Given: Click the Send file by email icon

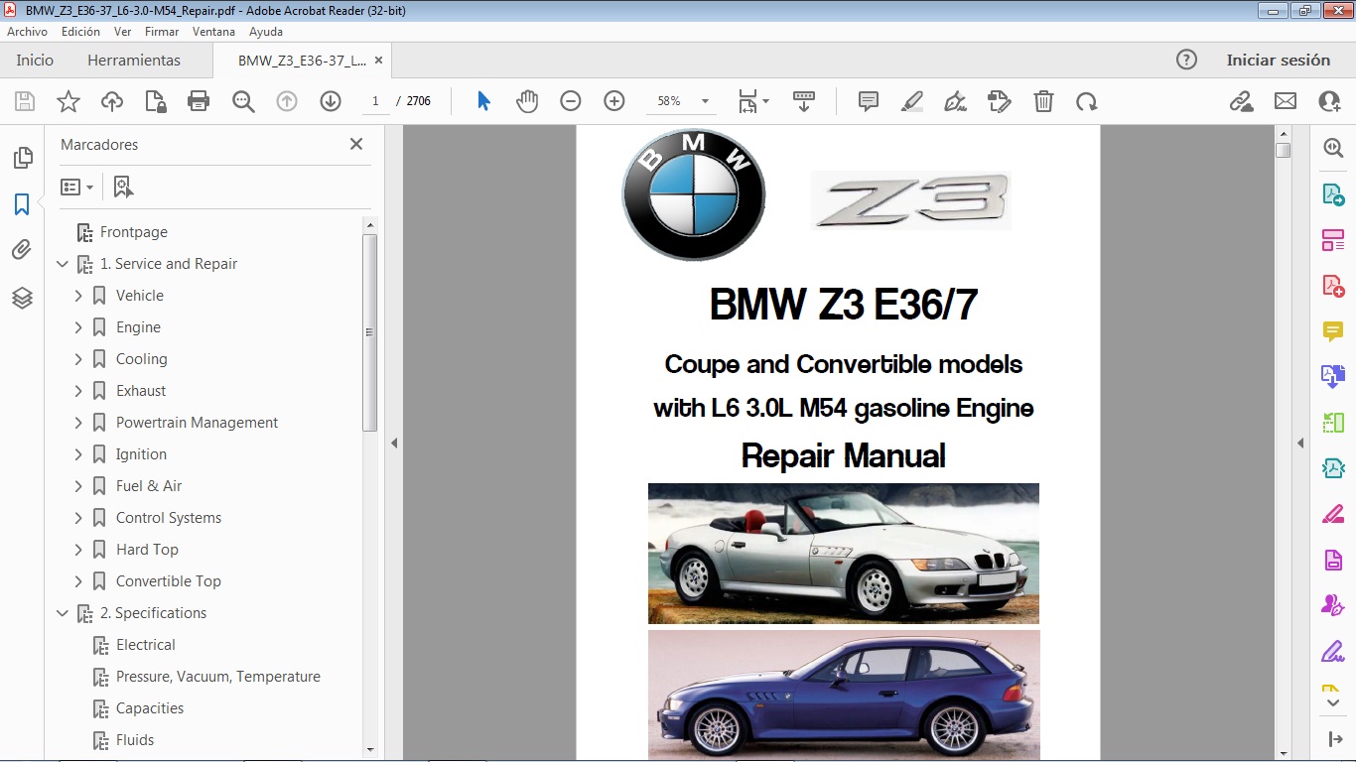Looking at the screenshot, I should point(1286,101).
